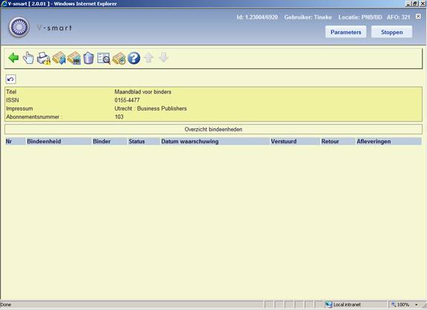The width and height of the screenshot is (427, 310).
Task: Open the blue question mark help icon
Action: coord(134,58)
